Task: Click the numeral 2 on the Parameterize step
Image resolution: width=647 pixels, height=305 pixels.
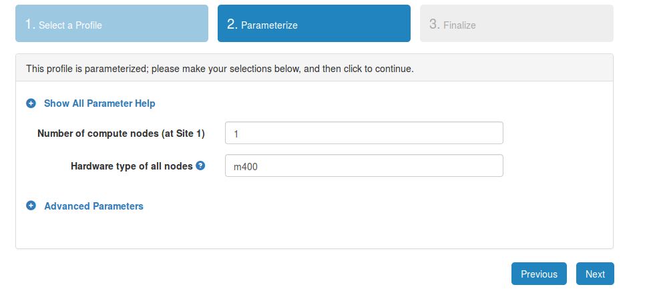Action: click(x=232, y=24)
